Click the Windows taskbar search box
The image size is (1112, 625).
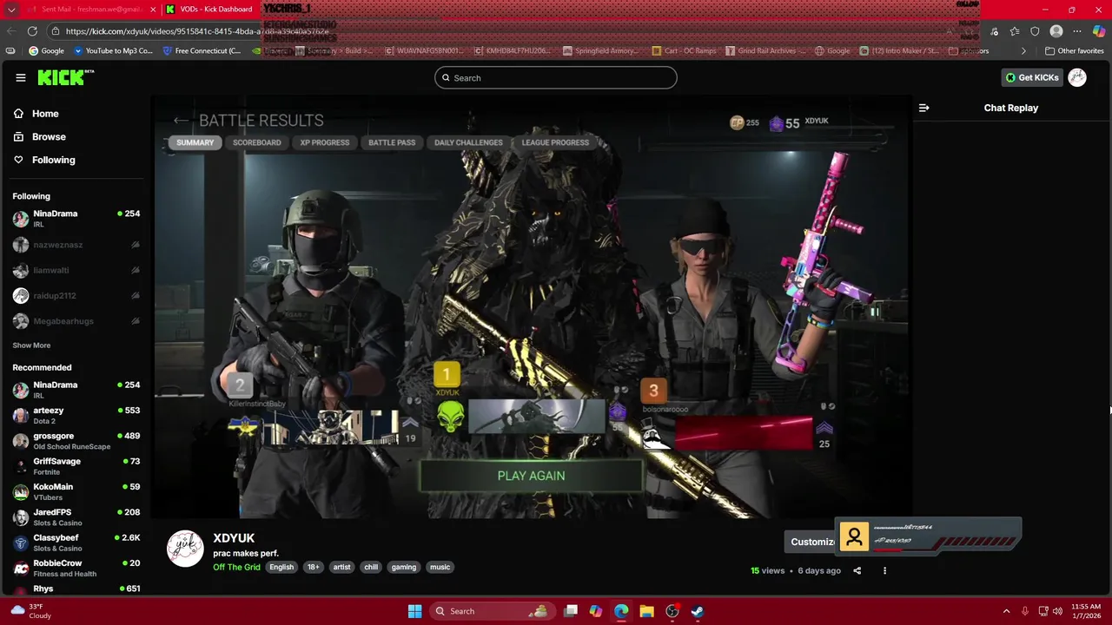coord(493,611)
